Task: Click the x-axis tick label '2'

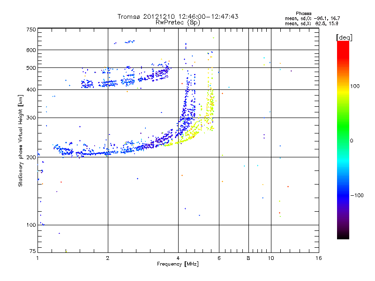Action: [108, 258]
